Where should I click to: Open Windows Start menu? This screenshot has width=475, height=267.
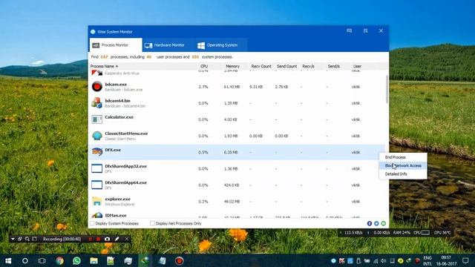(8, 260)
